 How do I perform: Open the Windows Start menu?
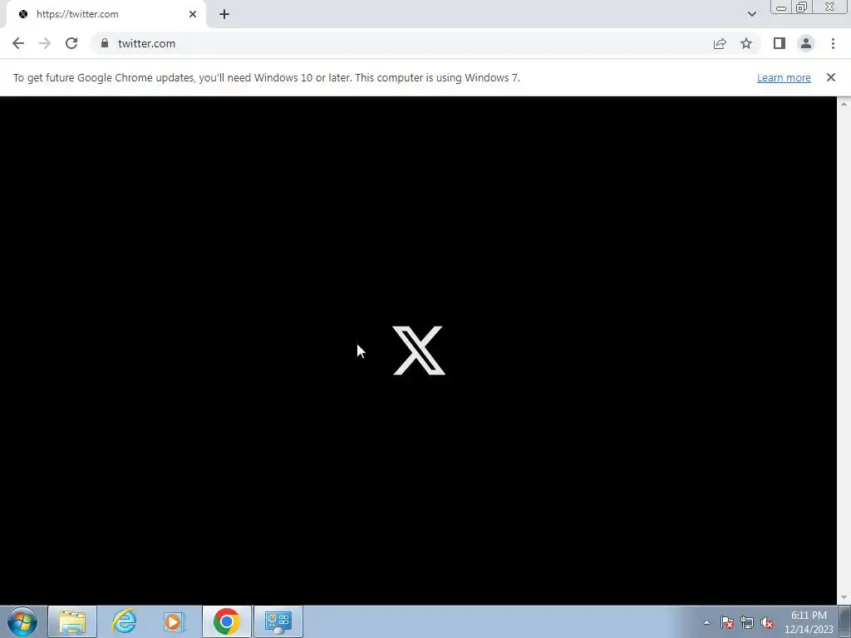[22, 621]
